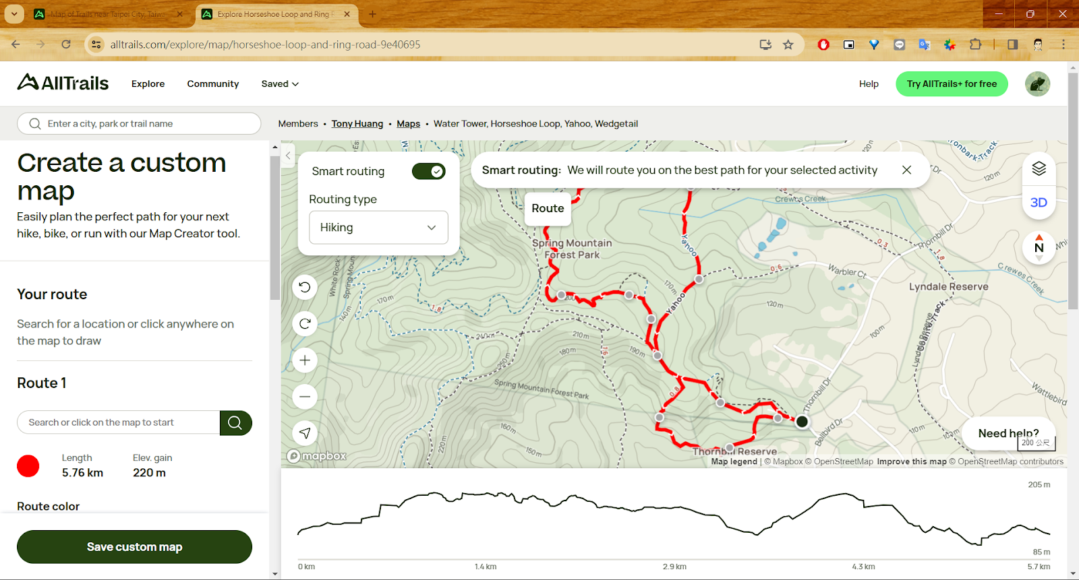
Task: Dismiss the Smart routing tip
Action: pos(906,170)
